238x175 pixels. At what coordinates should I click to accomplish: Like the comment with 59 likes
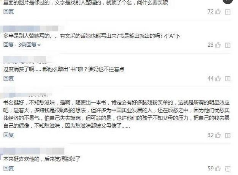point(218,169)
